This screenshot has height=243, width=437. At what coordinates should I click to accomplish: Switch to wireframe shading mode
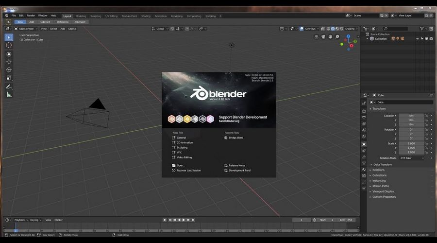(x=328, y=29)
